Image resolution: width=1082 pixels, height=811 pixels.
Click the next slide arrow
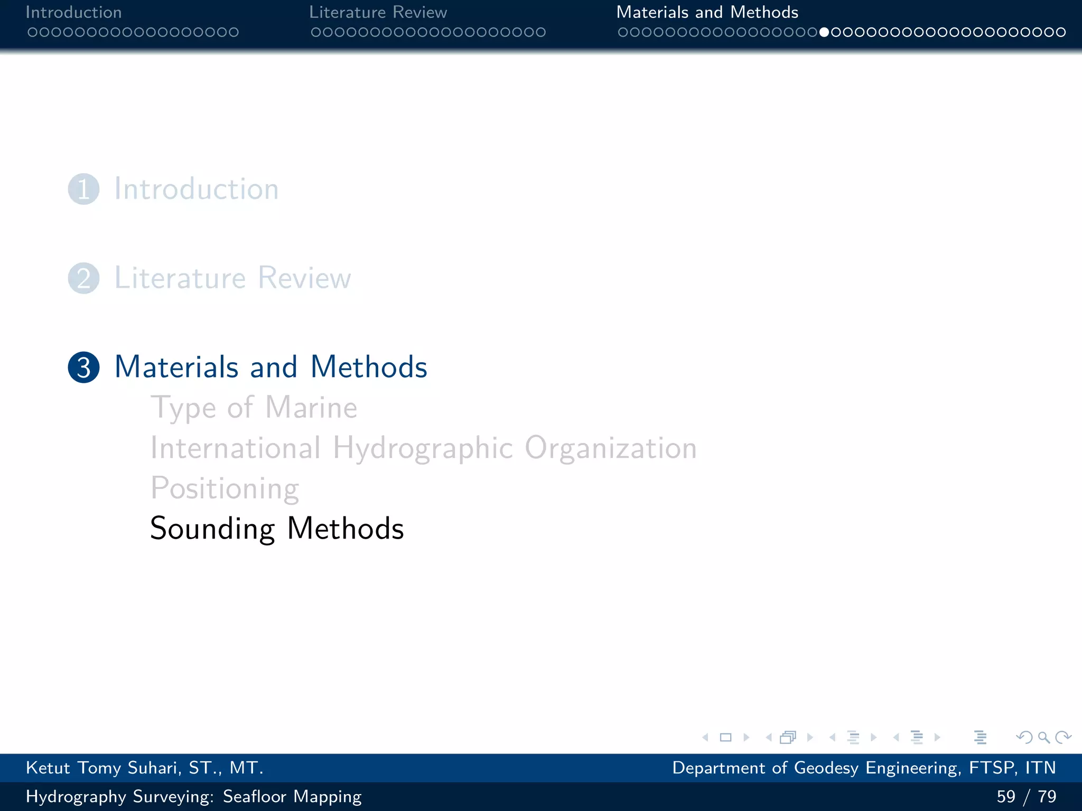point(747,738)
